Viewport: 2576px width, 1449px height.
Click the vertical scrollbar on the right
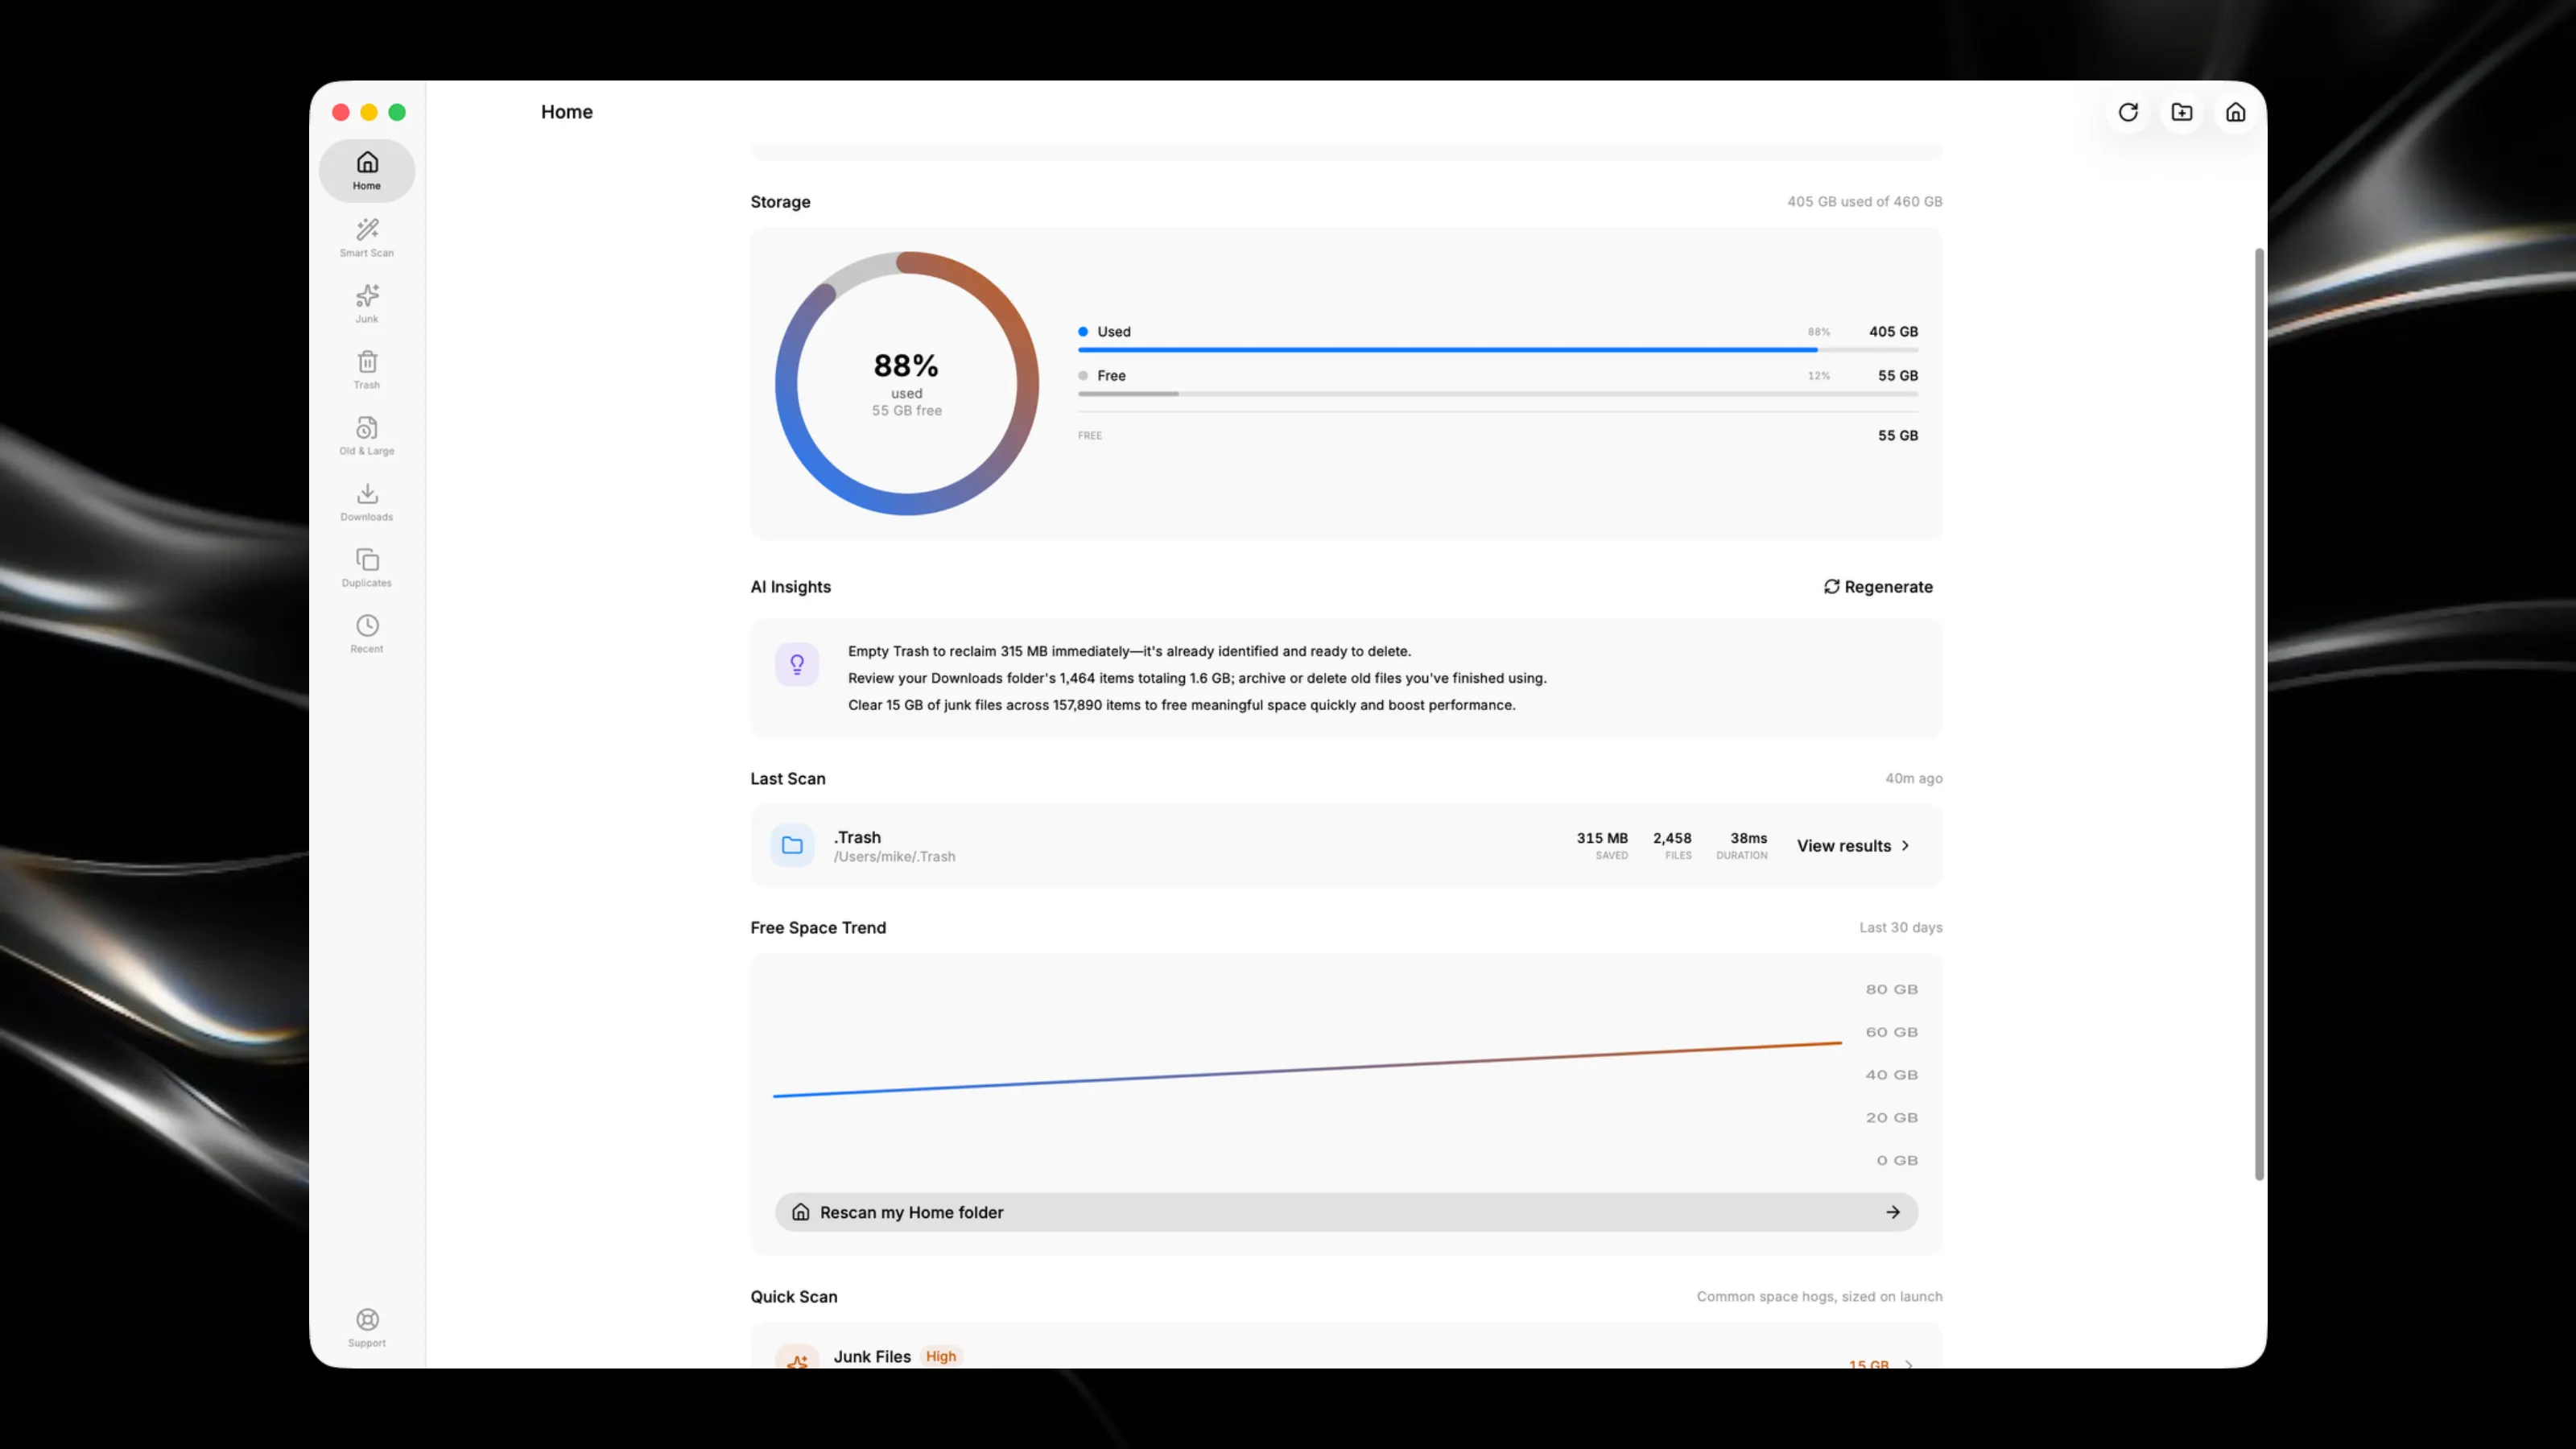click(x=2259, y=714)
